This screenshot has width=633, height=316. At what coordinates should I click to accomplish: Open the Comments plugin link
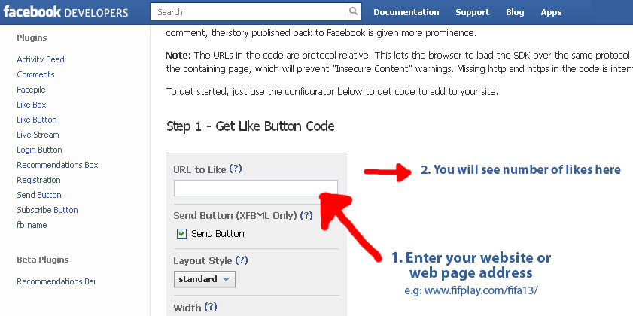35,74
